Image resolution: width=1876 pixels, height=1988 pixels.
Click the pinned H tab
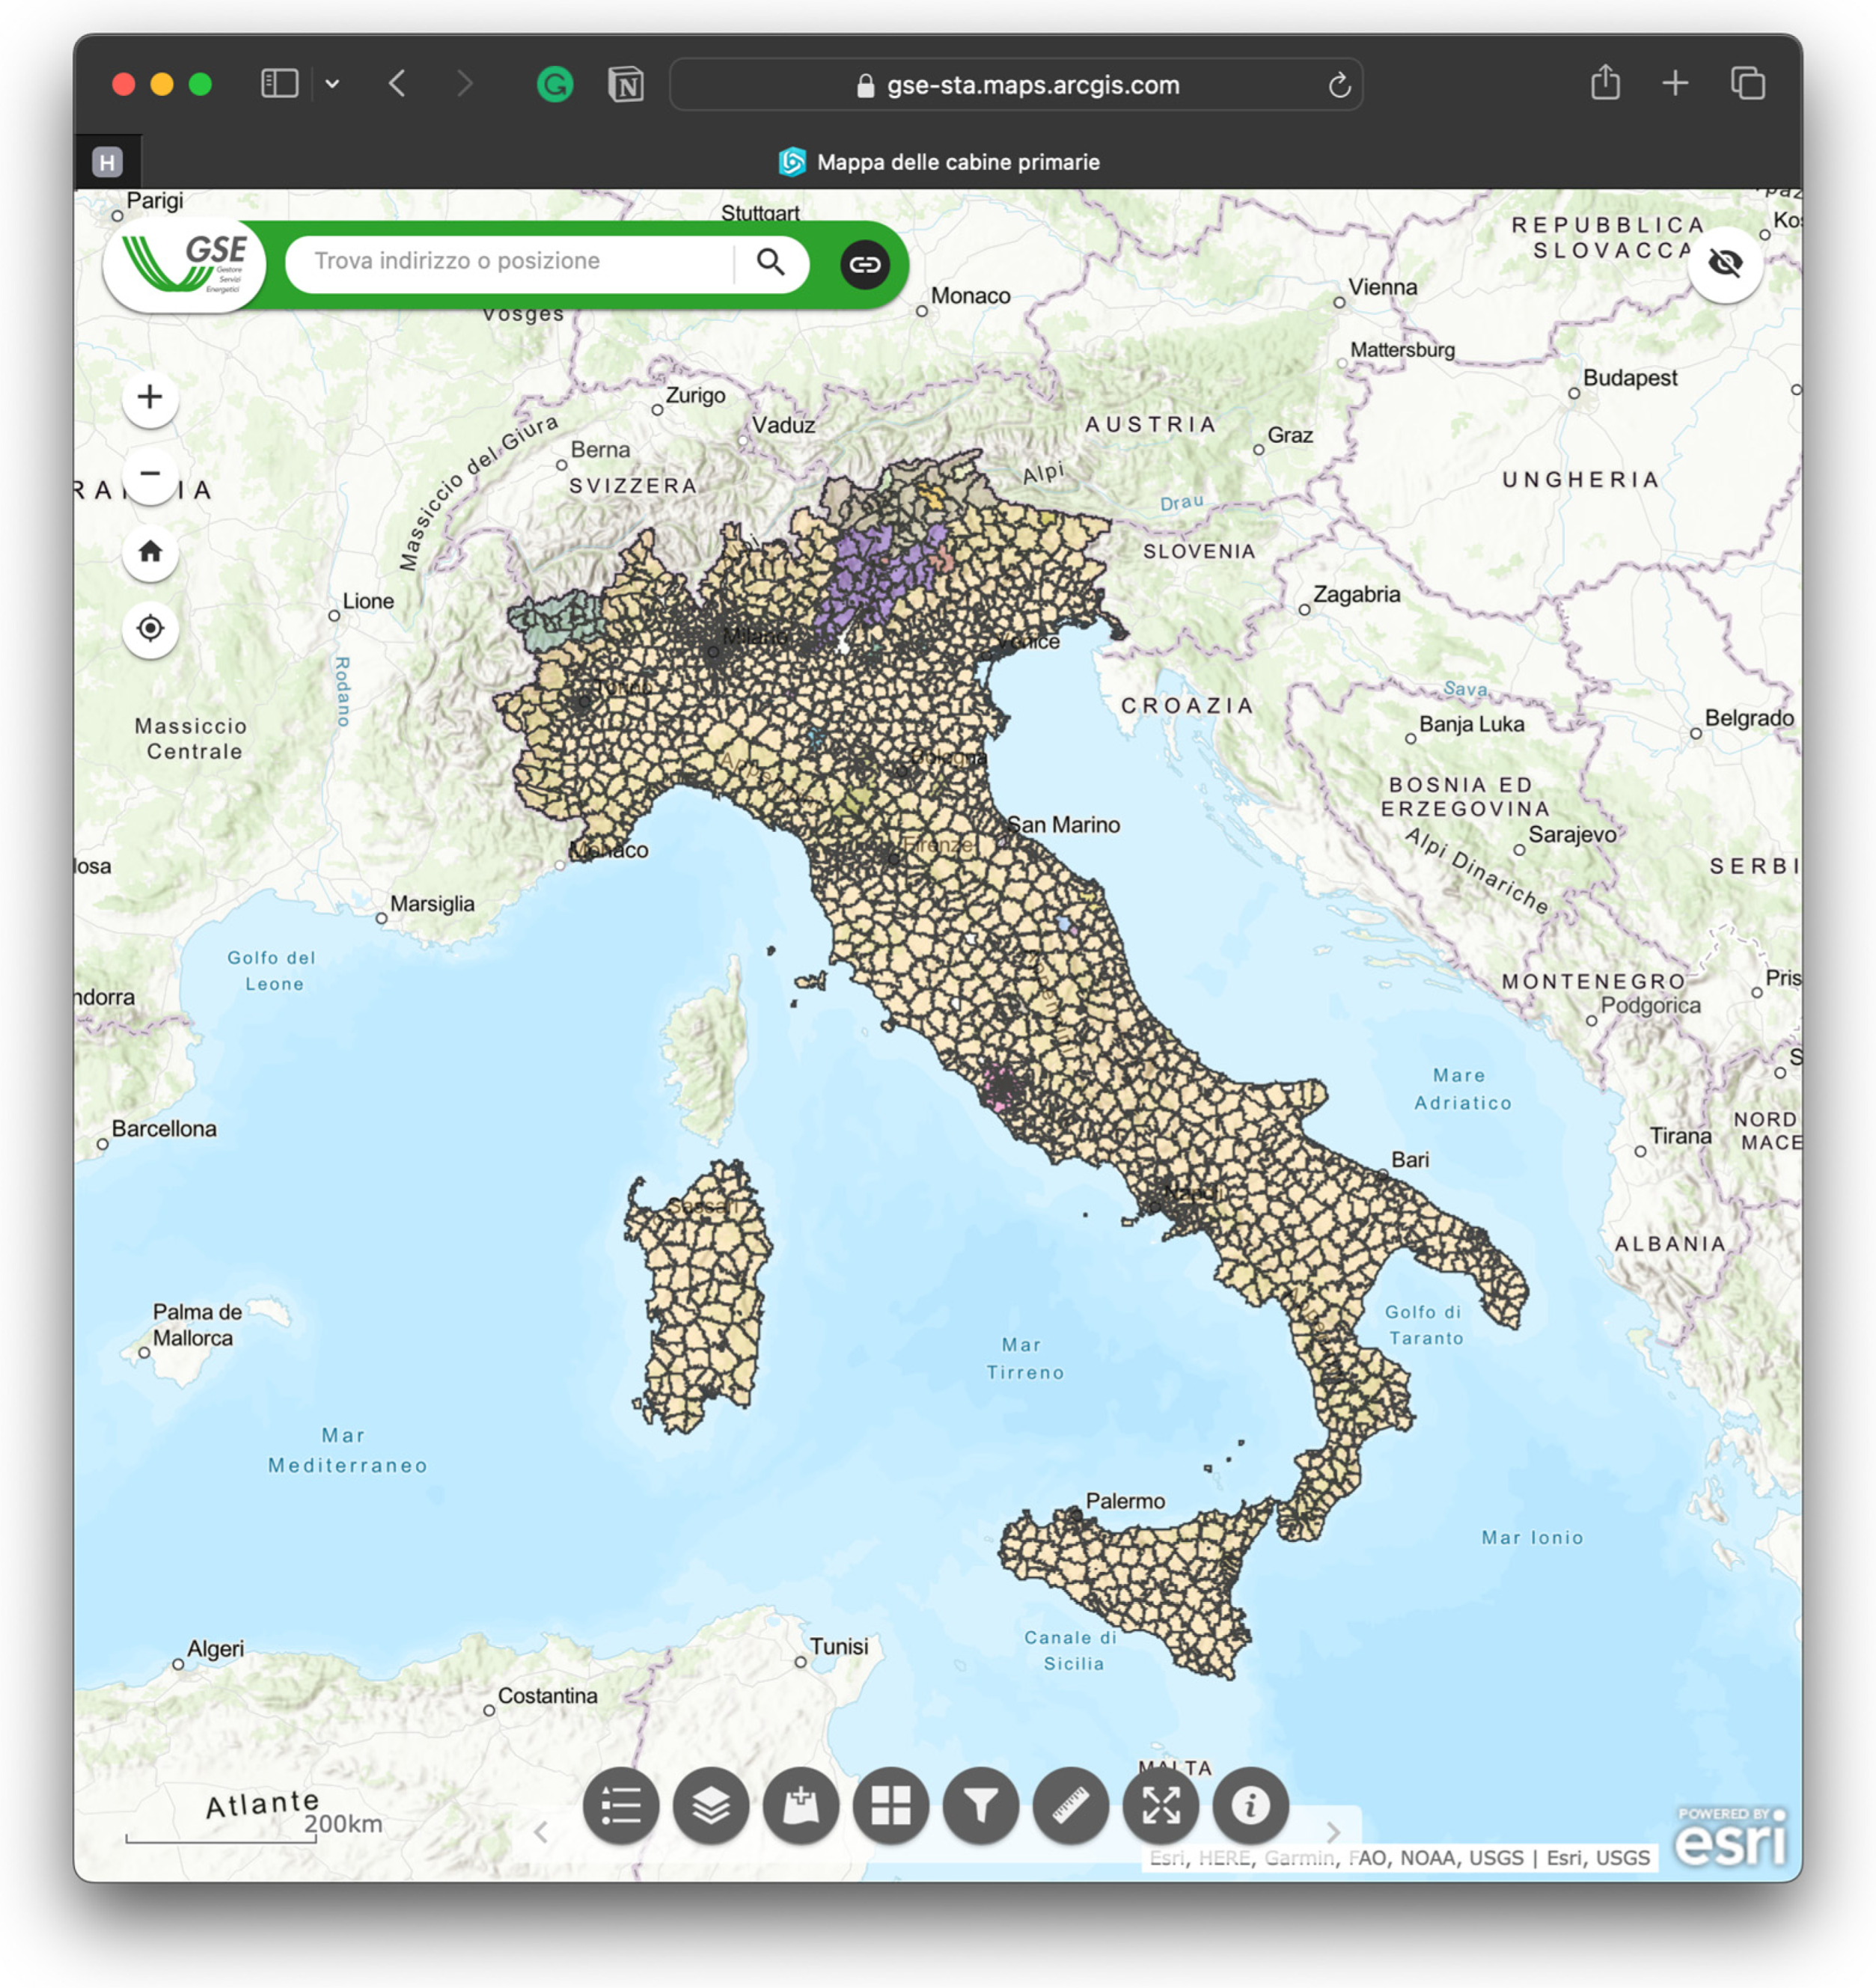(x=107, y=162)
